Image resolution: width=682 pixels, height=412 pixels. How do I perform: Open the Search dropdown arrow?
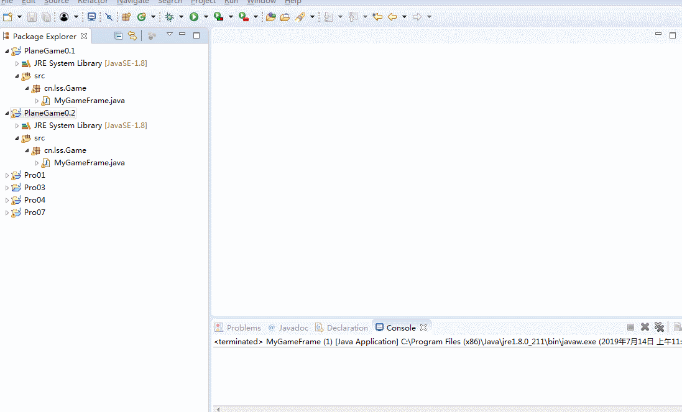coord(312,17)
